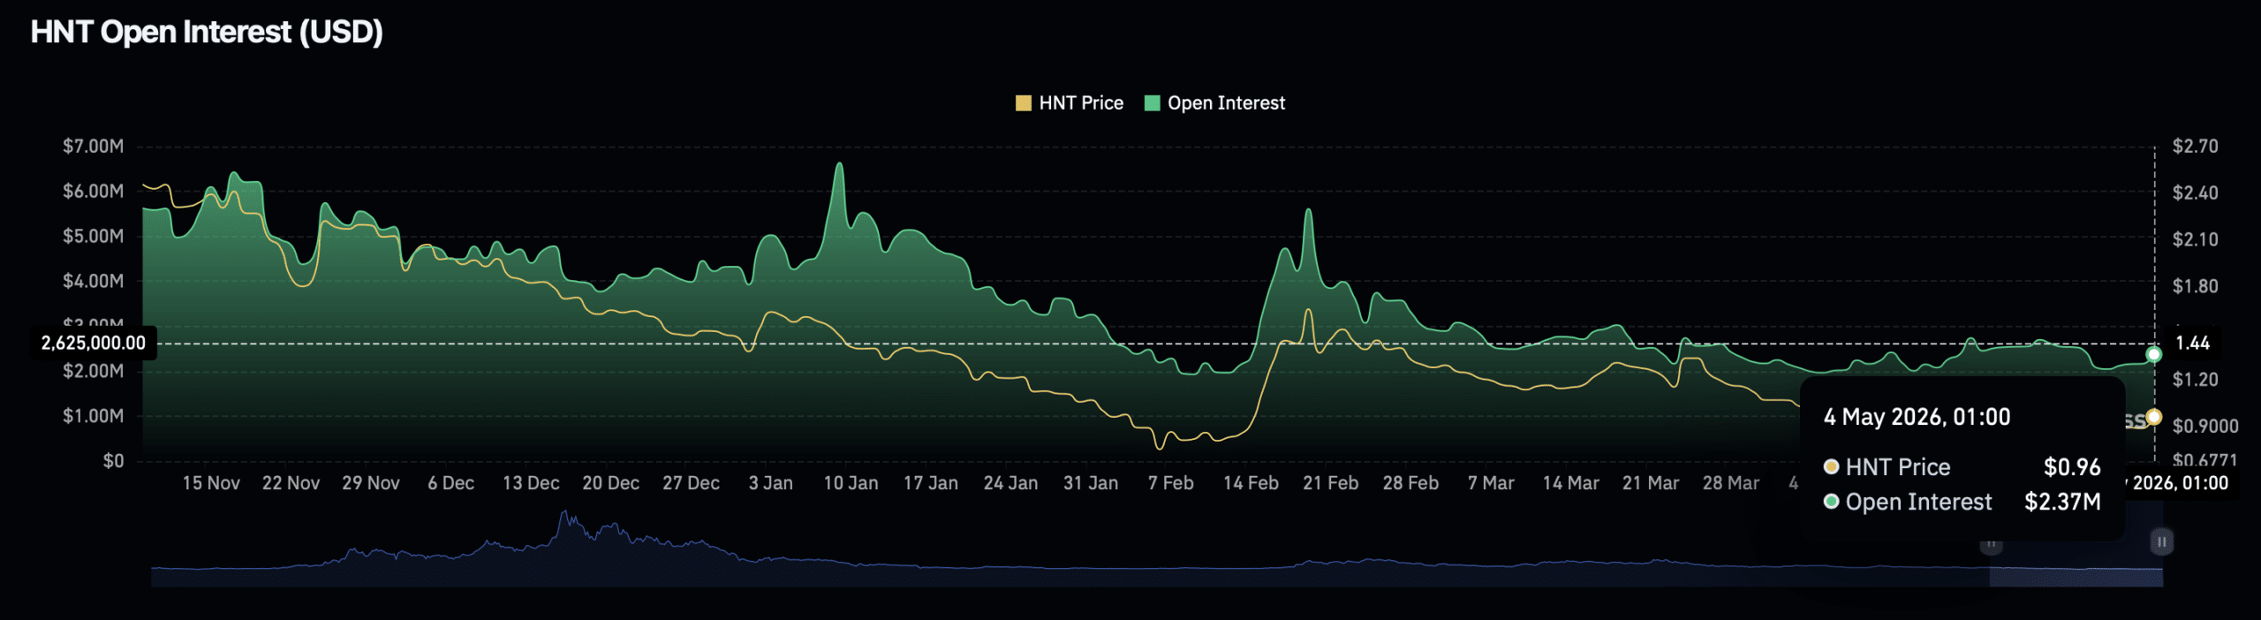Viewport: 2261px width, 620px height.
Task: Click the tooltip HNT Price value $0.96
Action: 2072,467
